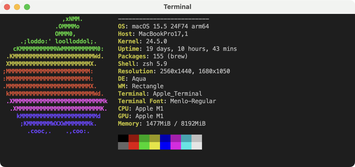The image size is (355, 167).
Task: Click the "Kernel" label
Action: [x=128, y=41]
